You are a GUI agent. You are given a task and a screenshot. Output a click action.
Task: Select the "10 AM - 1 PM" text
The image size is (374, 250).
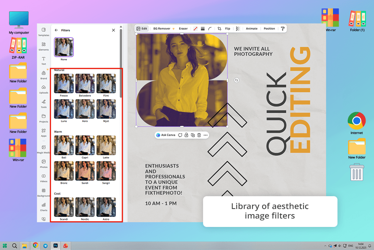coord(161,204)
